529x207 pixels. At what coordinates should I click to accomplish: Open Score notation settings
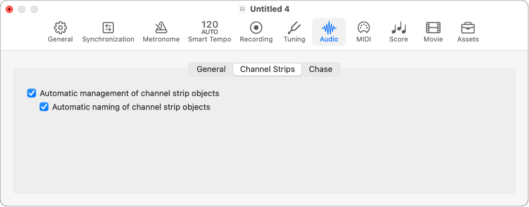tap(398, 28)
